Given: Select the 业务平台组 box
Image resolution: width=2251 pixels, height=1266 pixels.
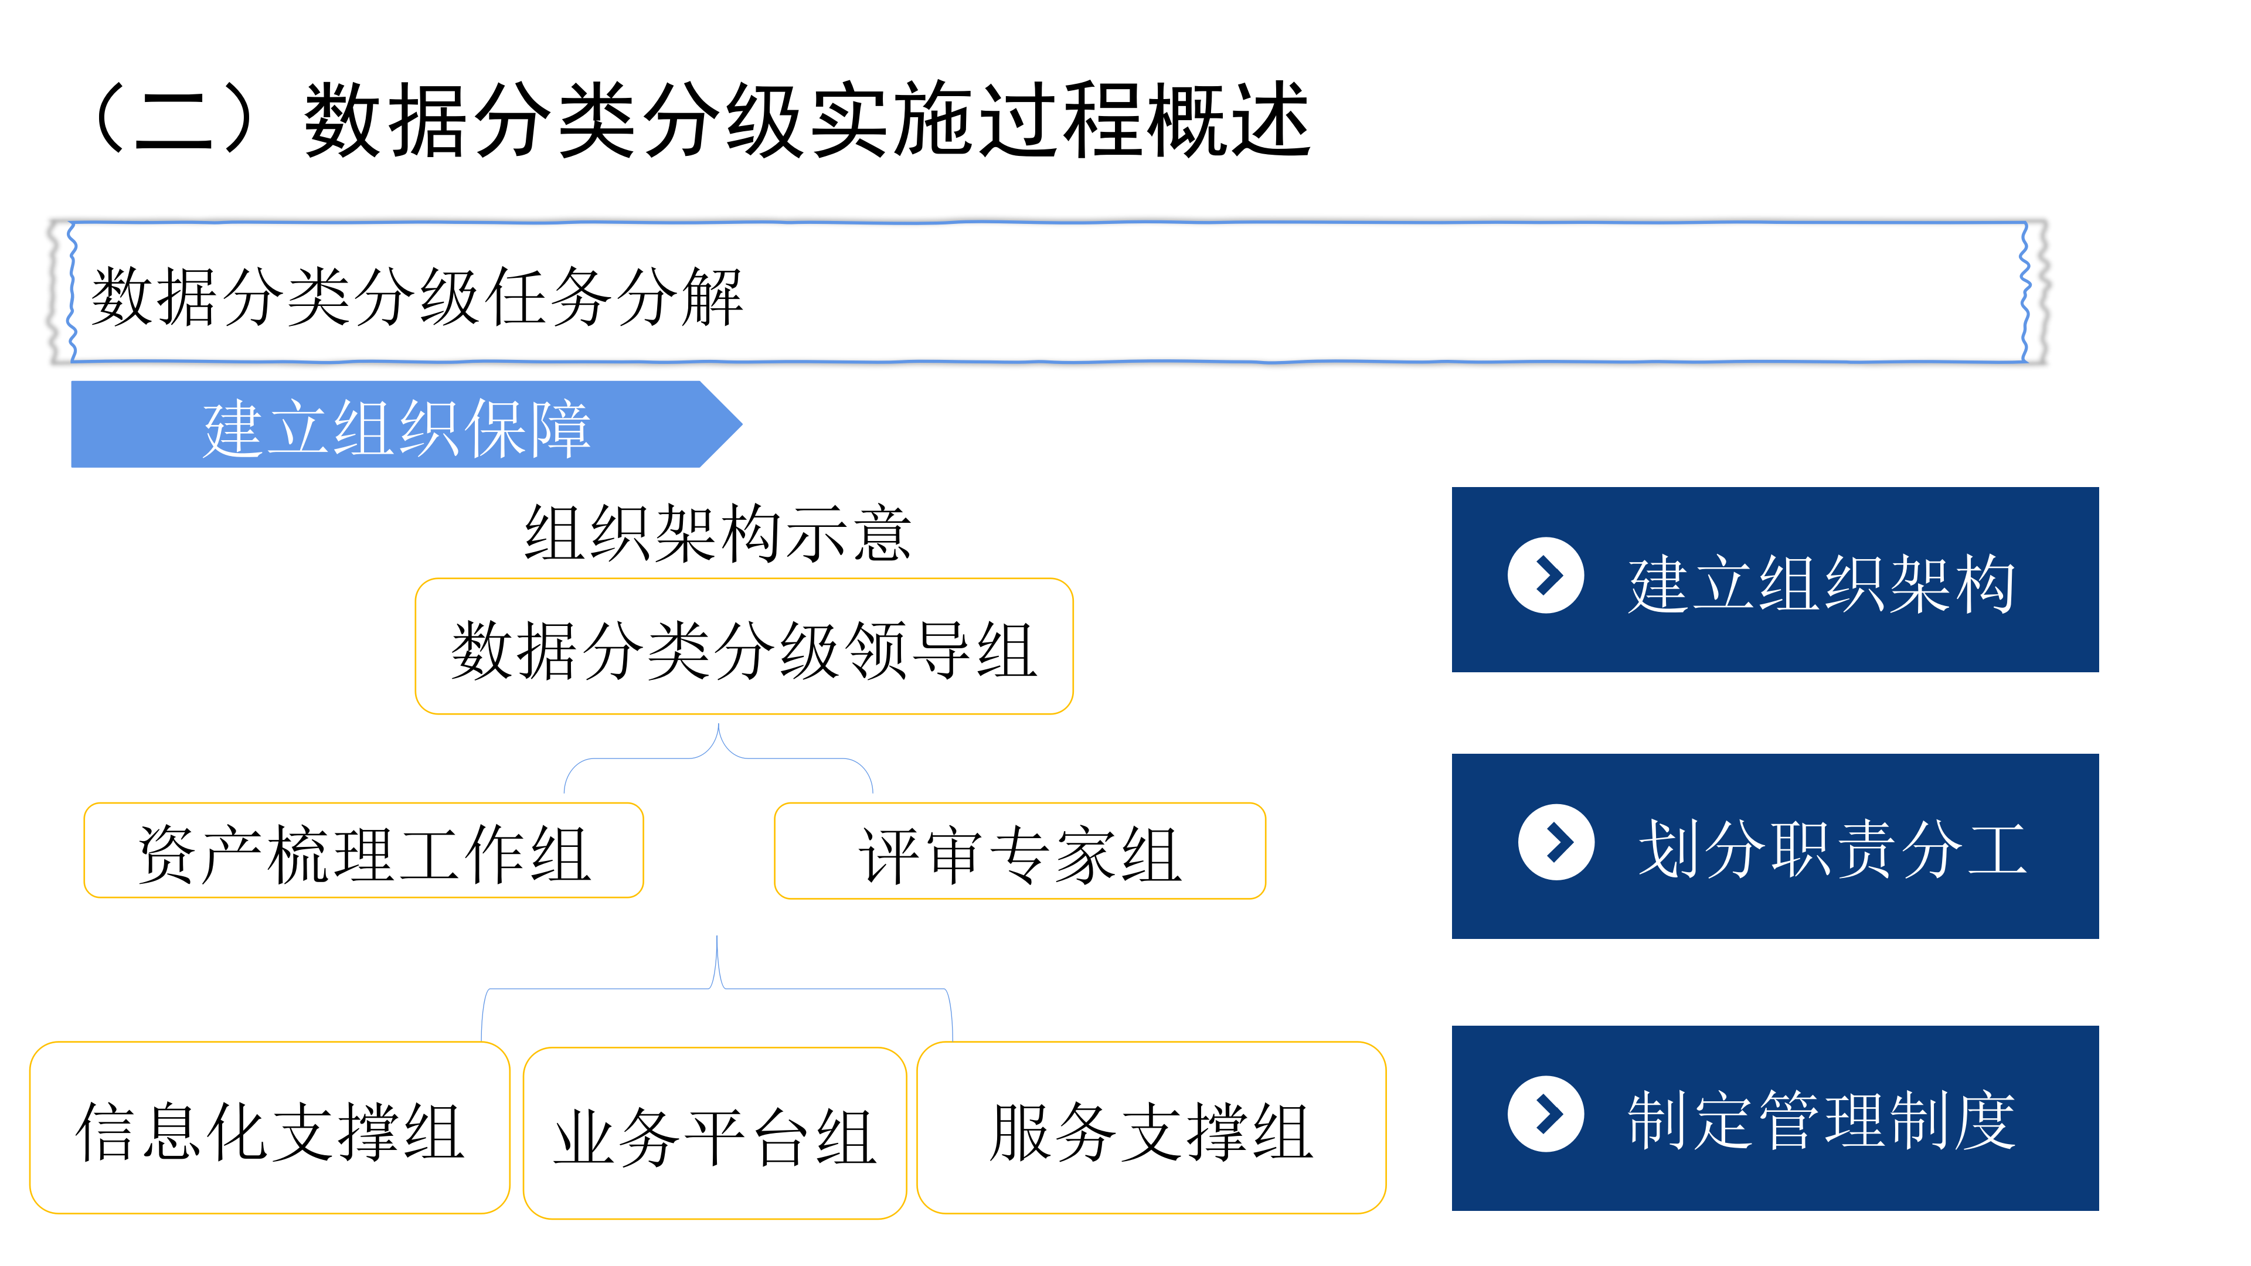Looking at the screenshot, I should 715,1133.
